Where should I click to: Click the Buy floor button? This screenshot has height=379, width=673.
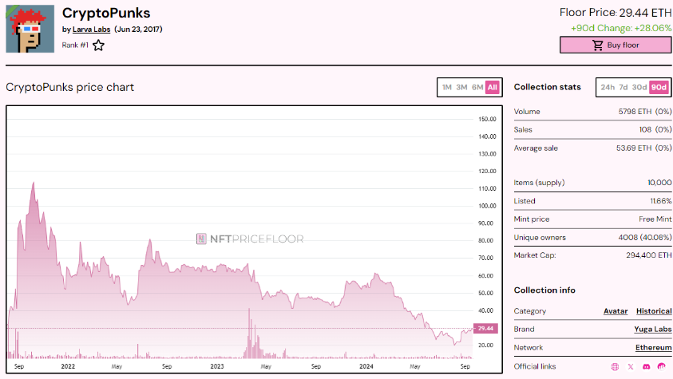click(616, 45)
